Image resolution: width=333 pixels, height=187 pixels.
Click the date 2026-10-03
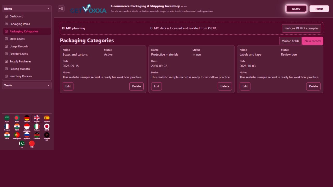click(x=247, y=66)
